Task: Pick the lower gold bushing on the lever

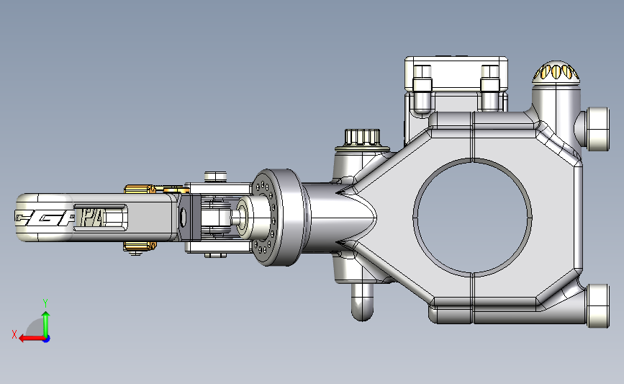Action: pos(140,246)
